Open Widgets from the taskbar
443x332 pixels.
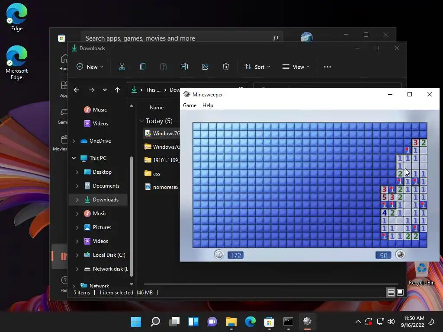[193, 321]
